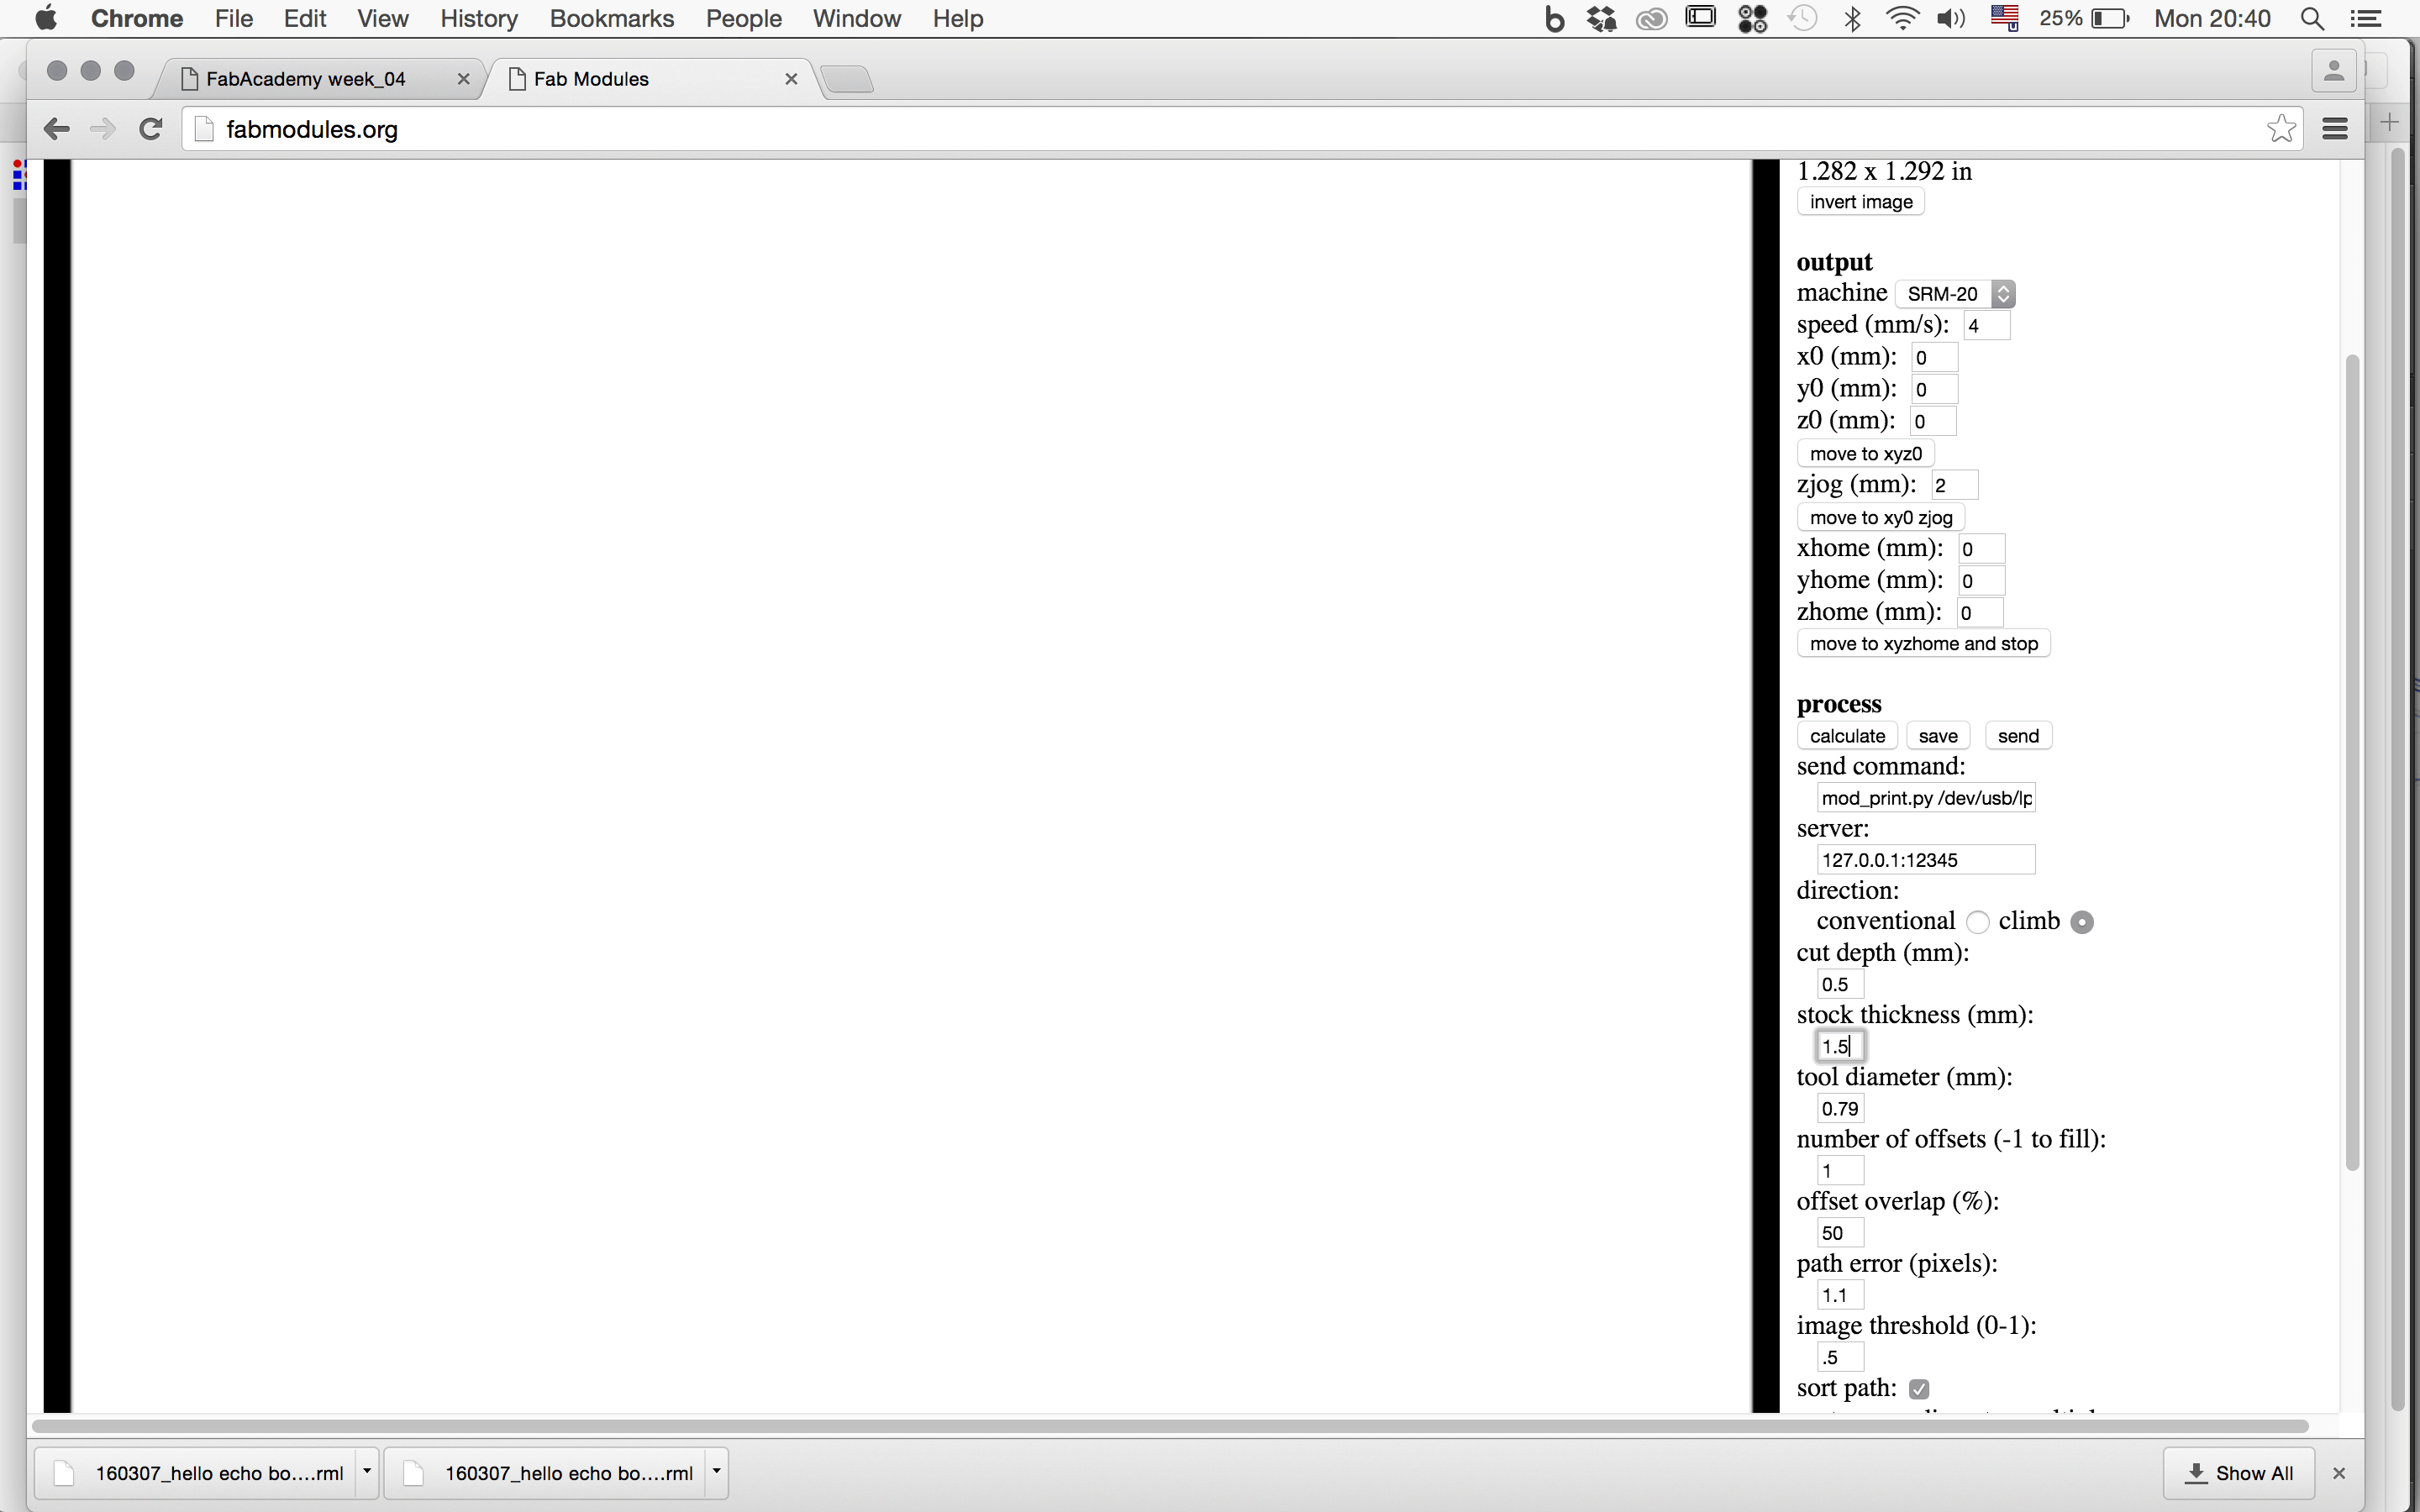Open the Chrome profile person icon
This screenshot has height=1512, width=2420.
2334,71
